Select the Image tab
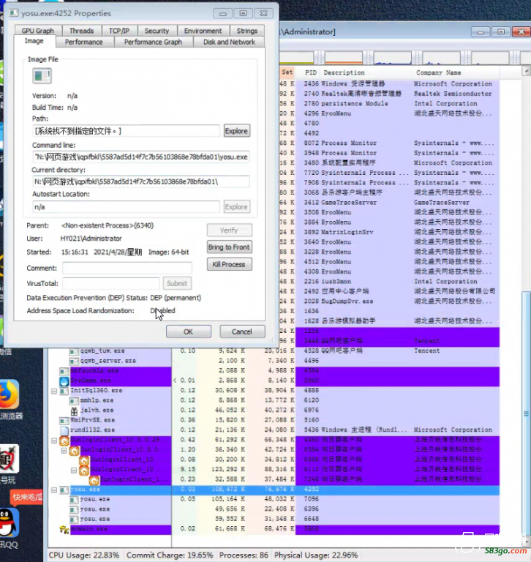Screen dimensions: 531x562 tap(34, 41)
